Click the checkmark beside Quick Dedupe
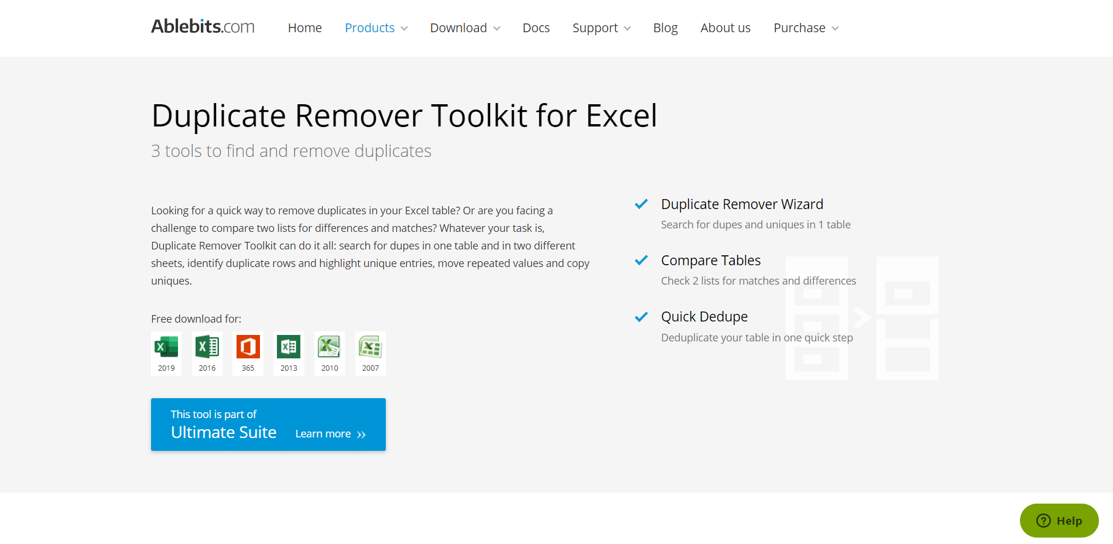Viewport: 1113px width, 544px height. coord(641,317)
